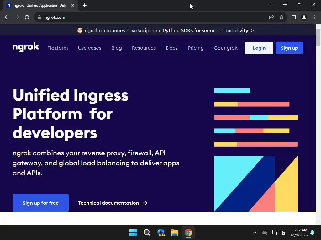Open Chrome's three-dot menu
Image resolution: width=321 pixels, height=240 pixels.
[314, 17]
